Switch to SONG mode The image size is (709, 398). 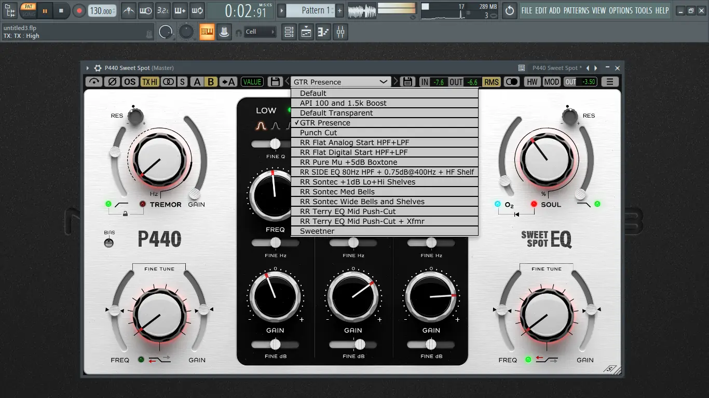29,14
